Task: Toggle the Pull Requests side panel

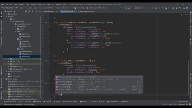Action: click(x=1, y=42)
